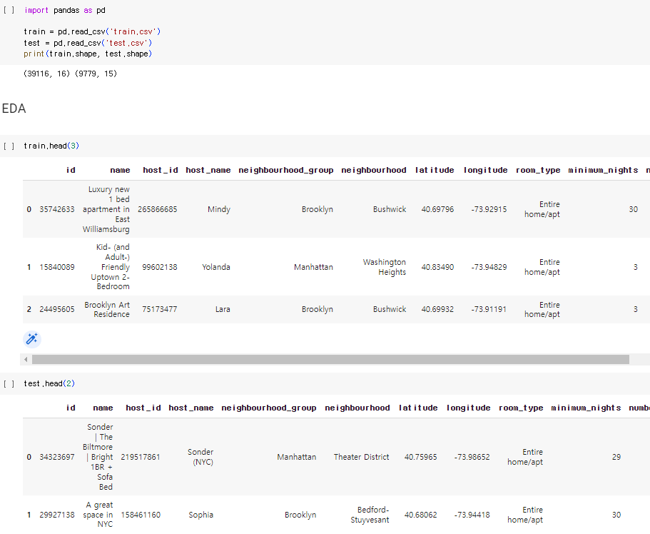Click the EDA section heading
Image resolution: width=650 pixels, height=534 pixels.
tap(14, 109)
